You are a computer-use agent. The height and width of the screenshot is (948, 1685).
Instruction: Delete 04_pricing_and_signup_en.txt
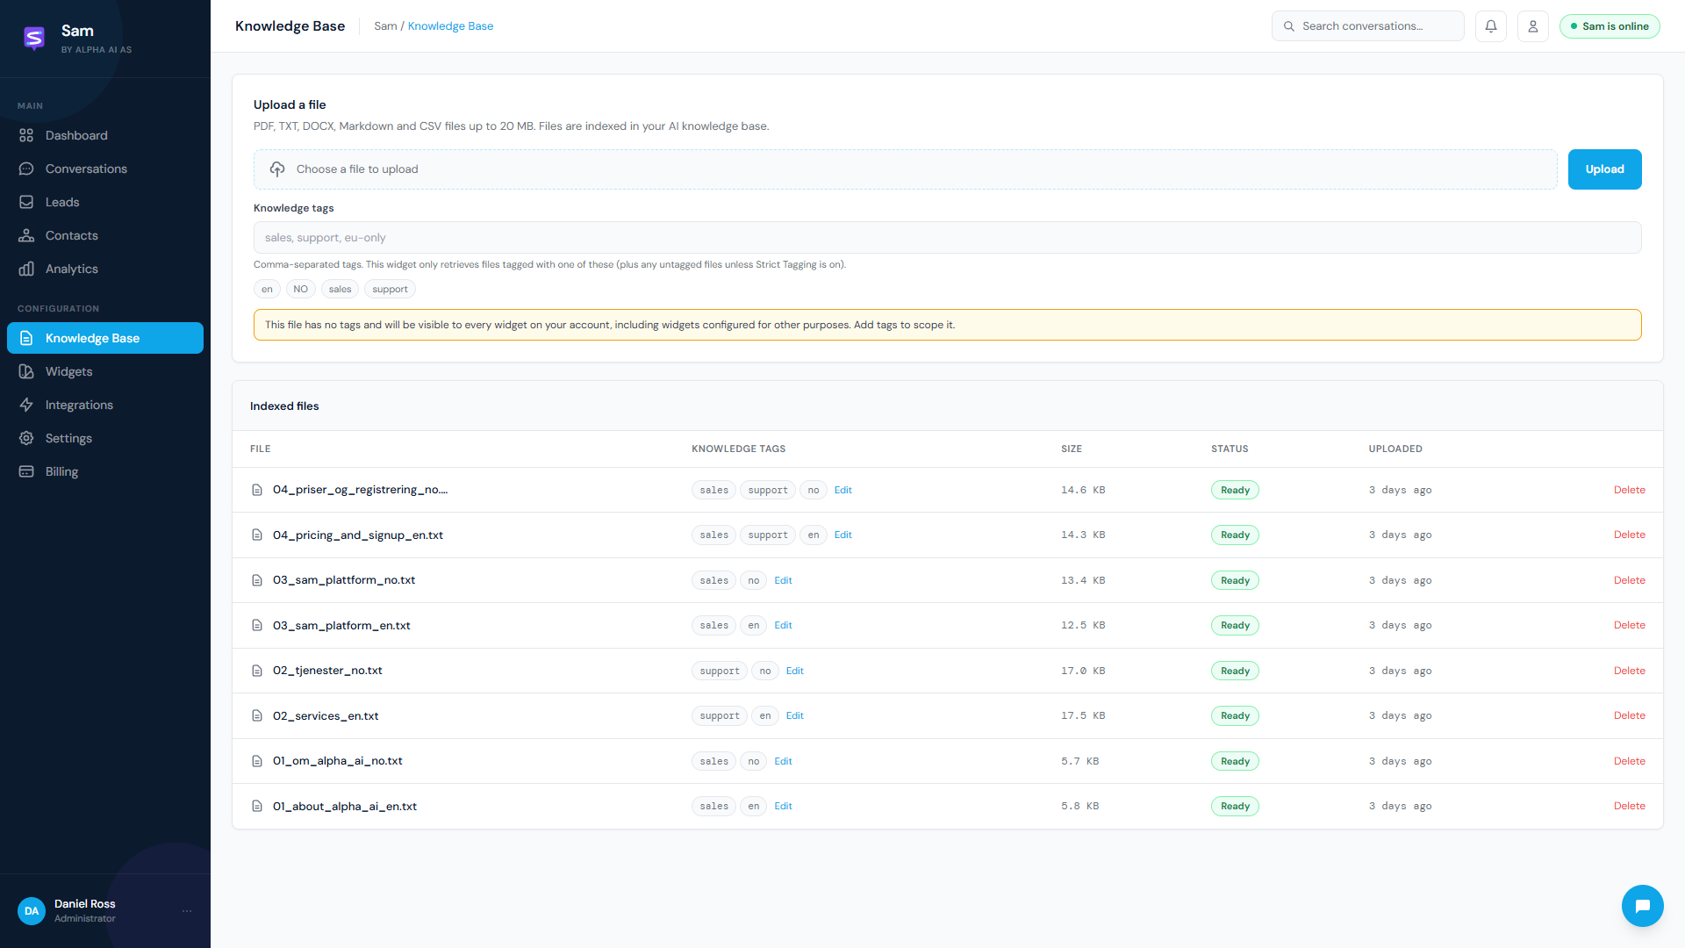point(1629,535)
